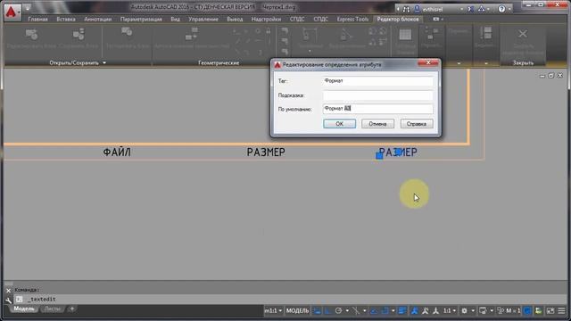This screenshot has width=571, height=321.
Task: Toggle object snap in the status bar
Action: (385, 311)
